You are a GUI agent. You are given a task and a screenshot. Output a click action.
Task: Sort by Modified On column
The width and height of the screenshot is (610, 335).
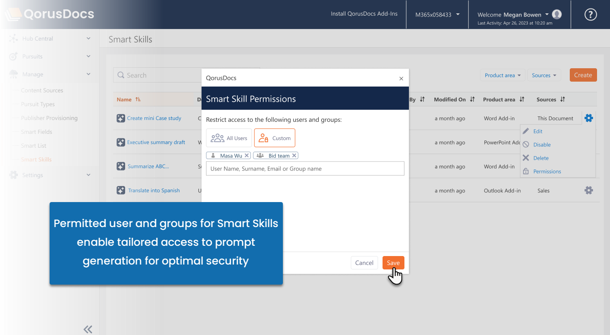tap(472, 99)
